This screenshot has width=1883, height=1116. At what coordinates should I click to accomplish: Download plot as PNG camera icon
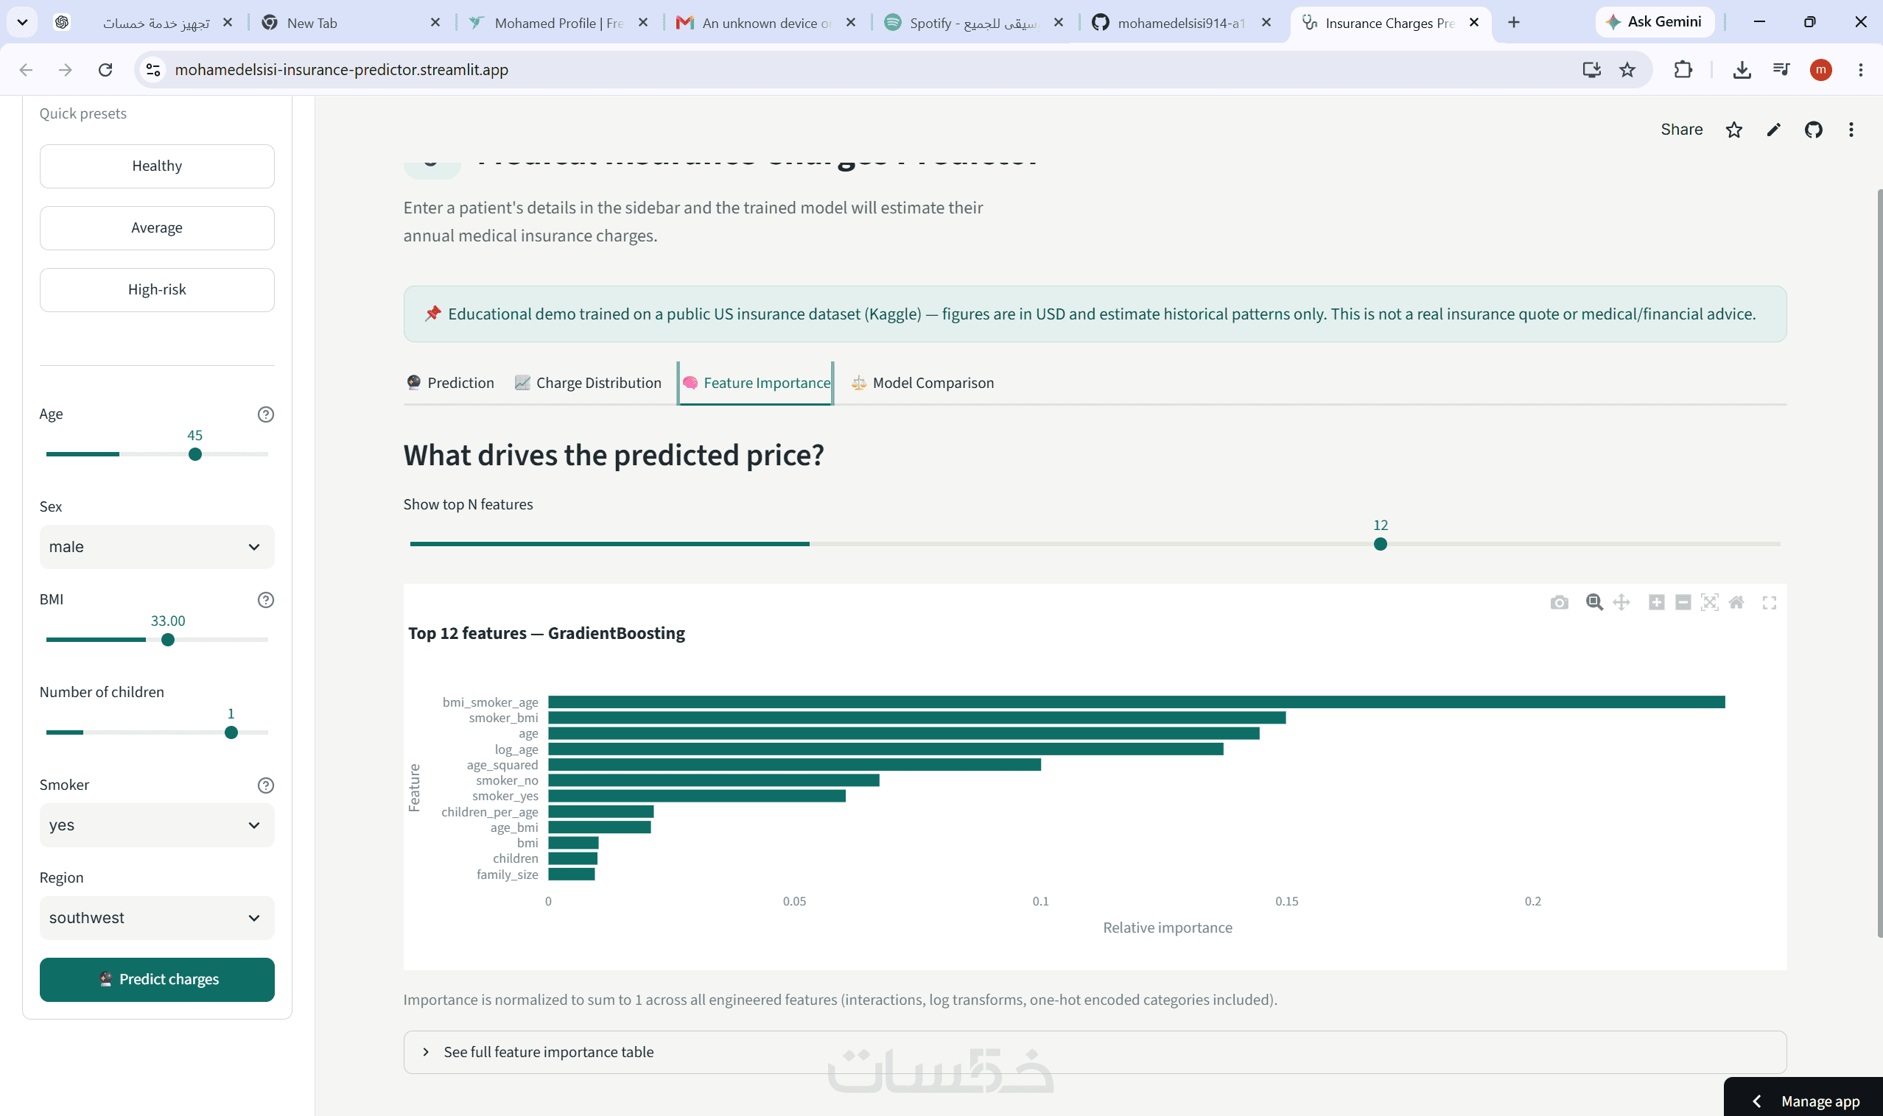coord(1559,602)
